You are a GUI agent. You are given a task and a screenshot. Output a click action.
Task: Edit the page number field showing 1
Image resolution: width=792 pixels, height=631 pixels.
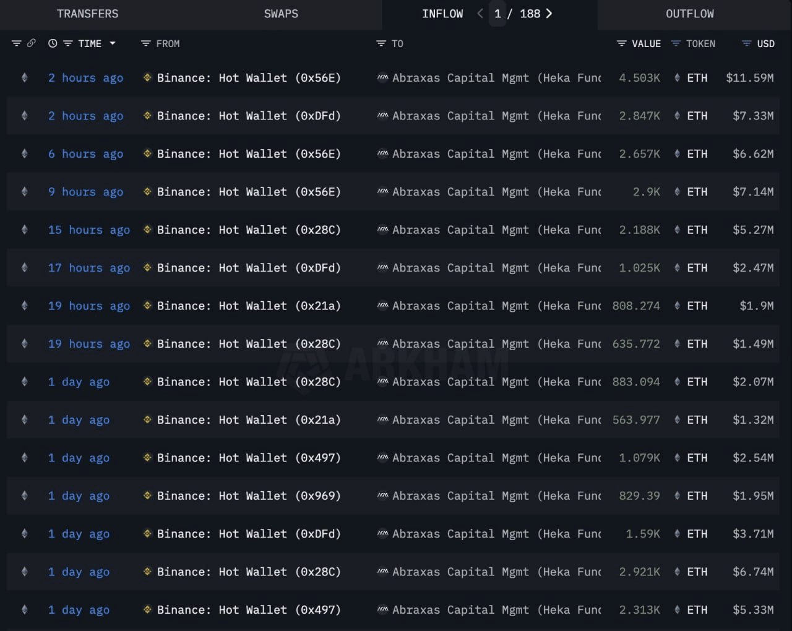(x=497, y=14)
